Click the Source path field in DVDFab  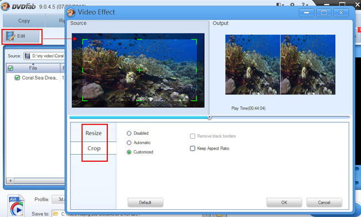tap(44, 56)
